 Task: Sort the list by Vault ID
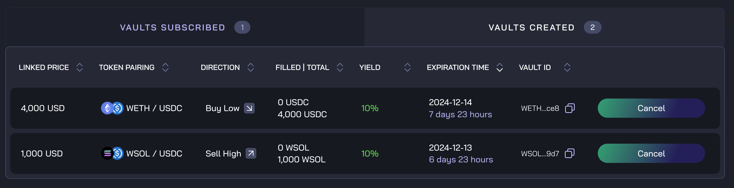567,67
